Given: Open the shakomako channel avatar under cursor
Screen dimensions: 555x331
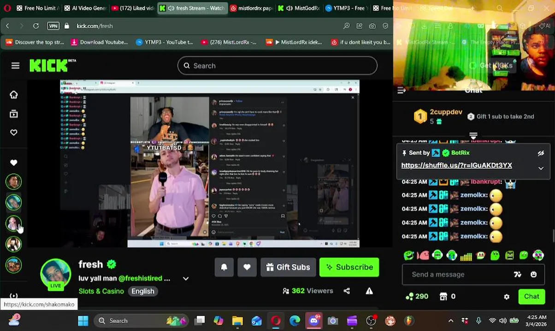Looking at the screenshot, I should coord(14,223).
